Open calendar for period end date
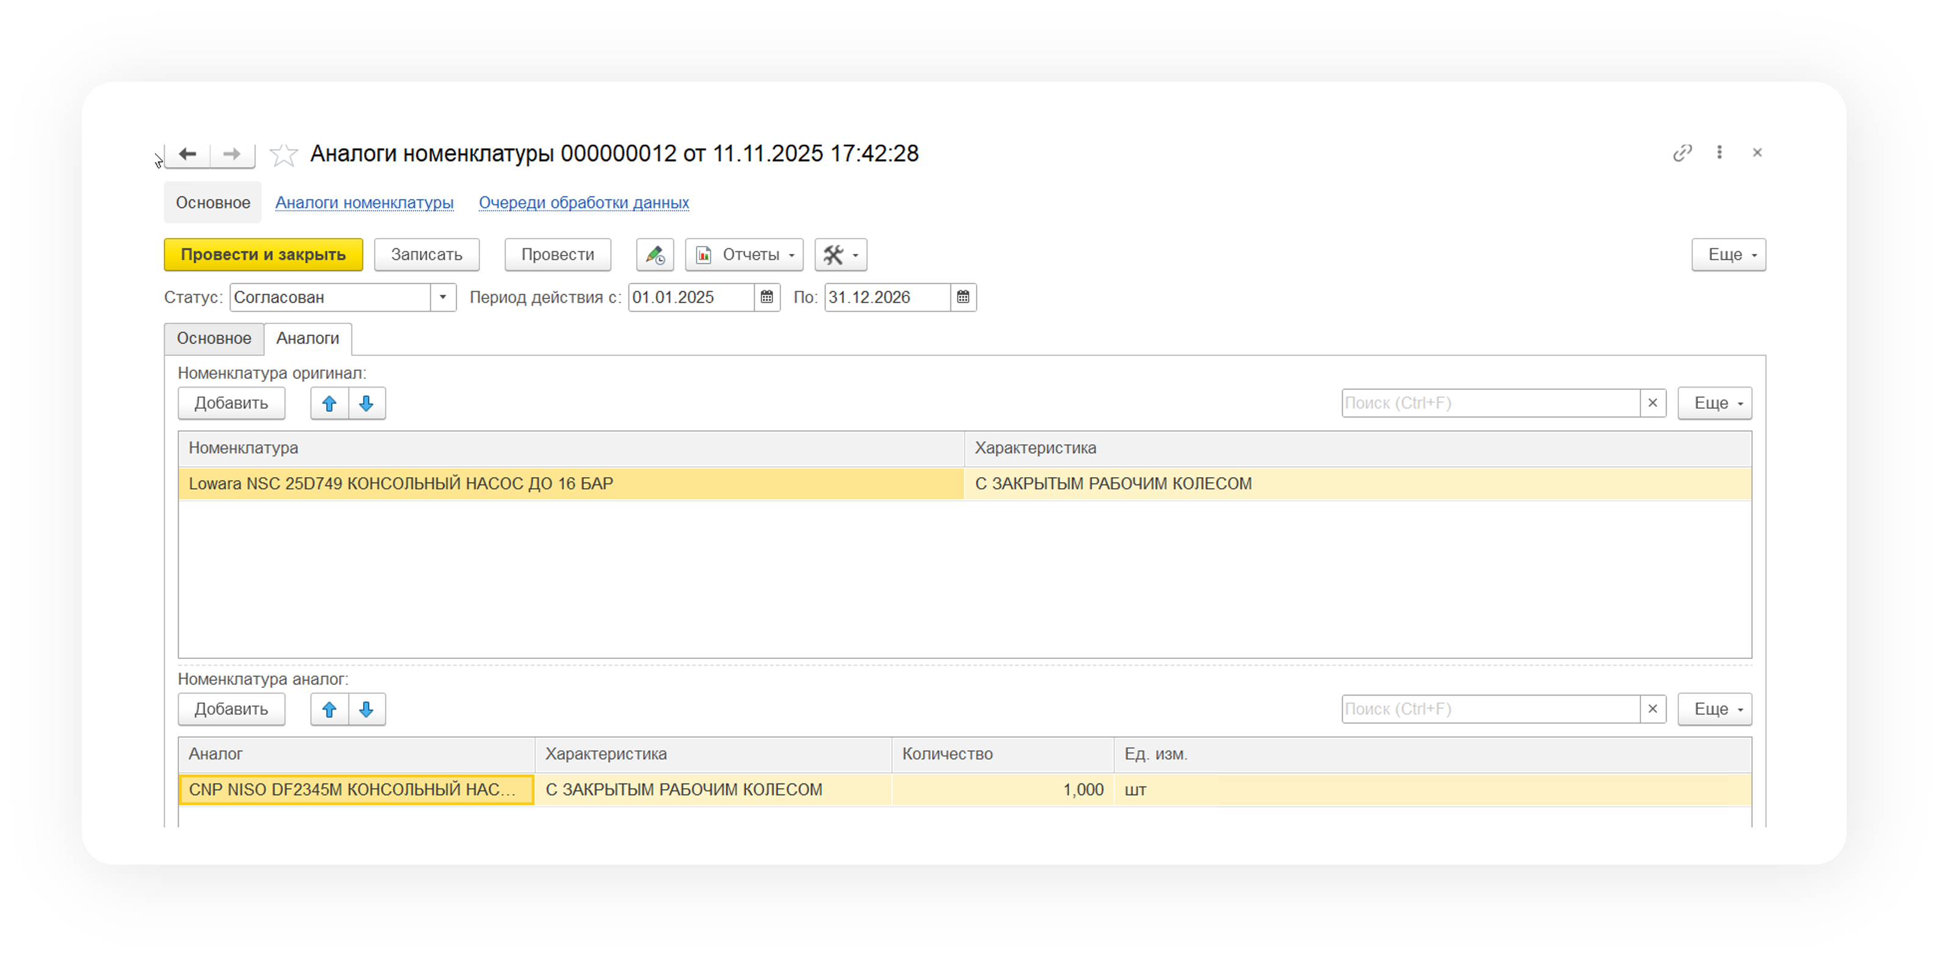Image resolution: width=1940 pixels, height=958 pixels. (963, 297)
